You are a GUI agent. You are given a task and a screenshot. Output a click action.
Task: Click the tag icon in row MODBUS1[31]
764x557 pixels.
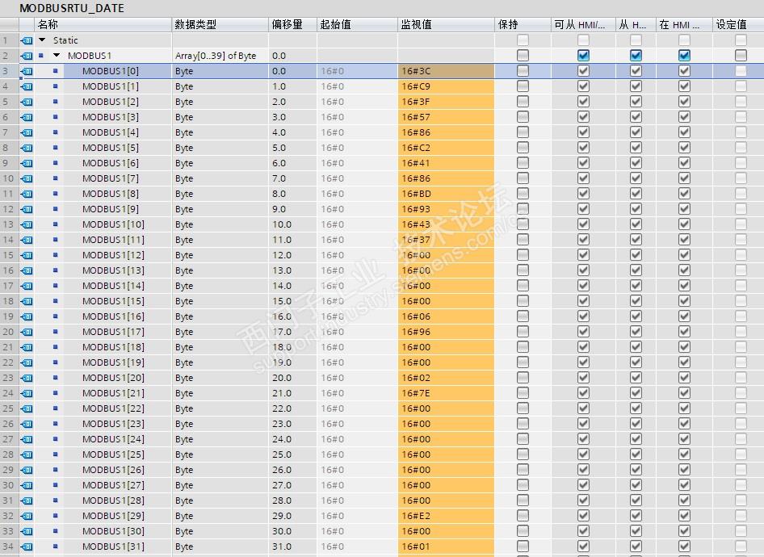coord(27,547)
